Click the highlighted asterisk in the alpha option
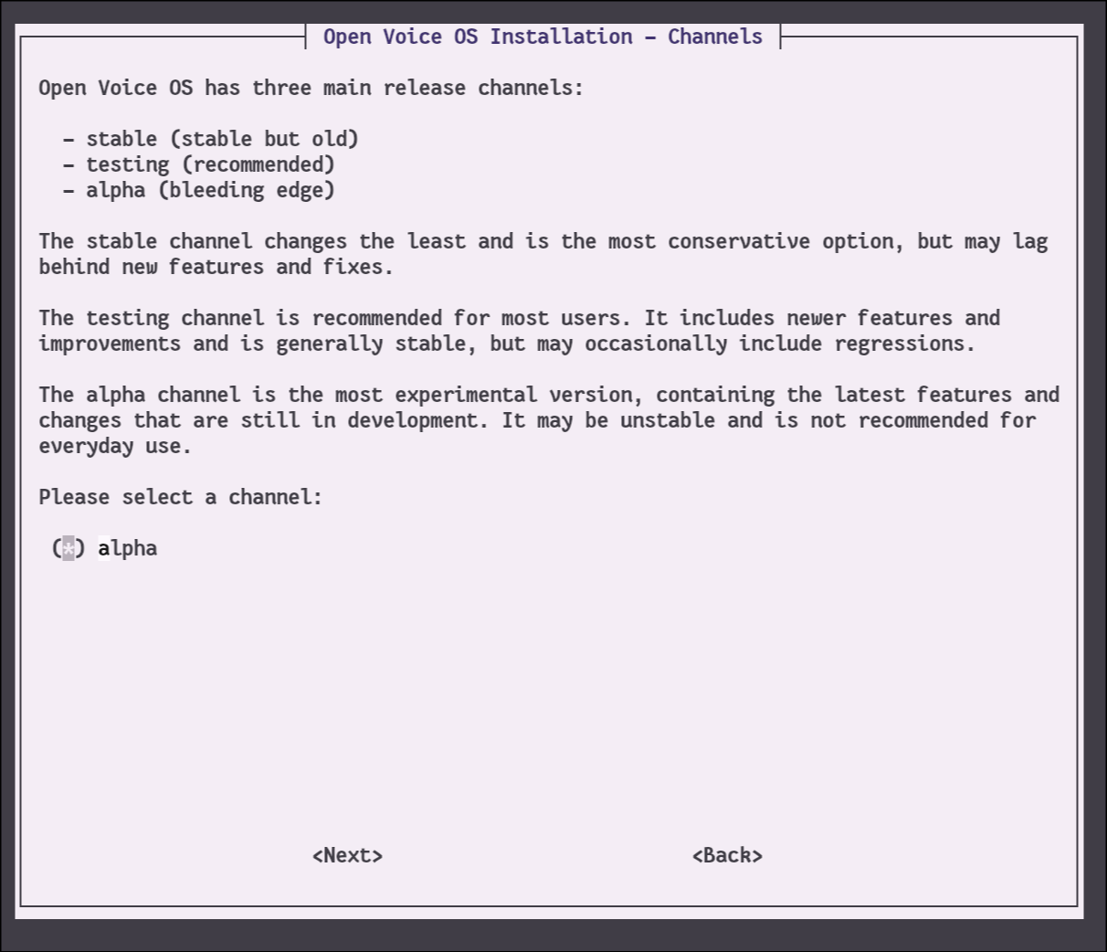 [x=69, y=549]
